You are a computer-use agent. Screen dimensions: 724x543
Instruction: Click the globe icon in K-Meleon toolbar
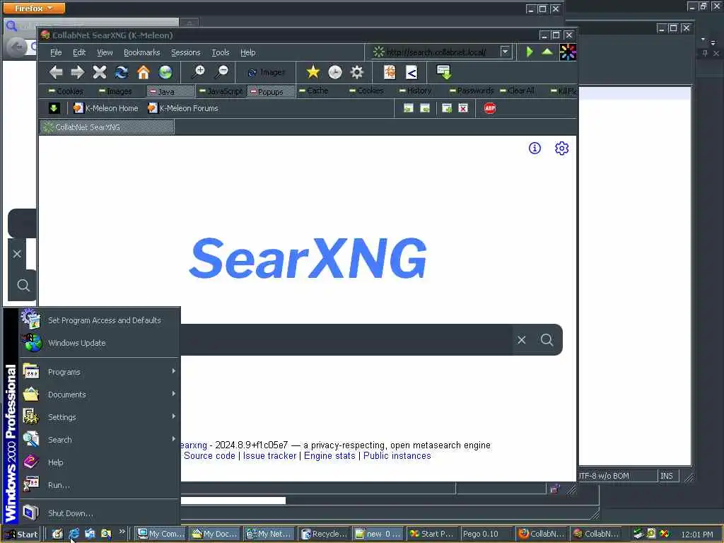pyautogui.click(x=165, y=72)
